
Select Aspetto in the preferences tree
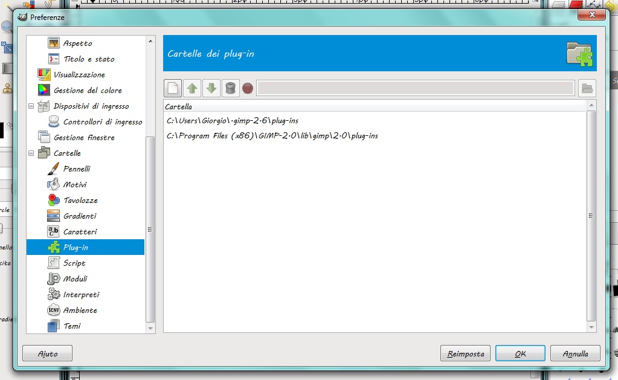click(x=78, y=43)
